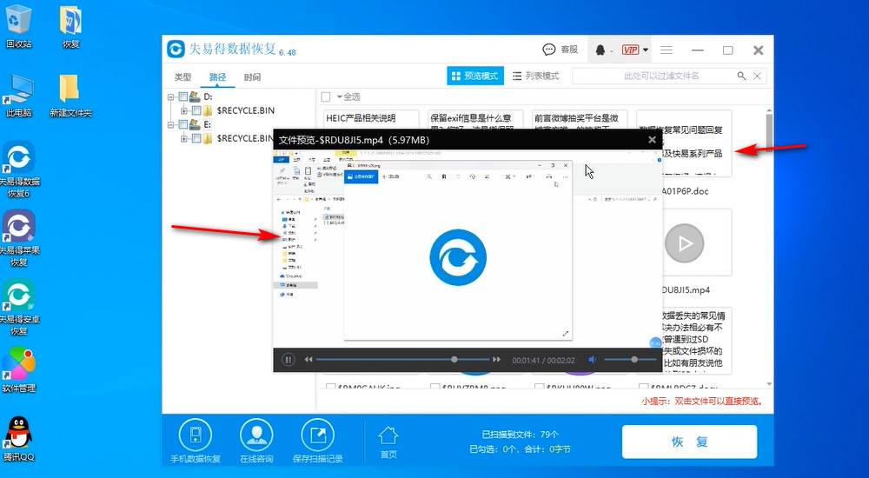869x478 pixels.
Task: Click the 恢复 recover button
Action: point(689,442)
